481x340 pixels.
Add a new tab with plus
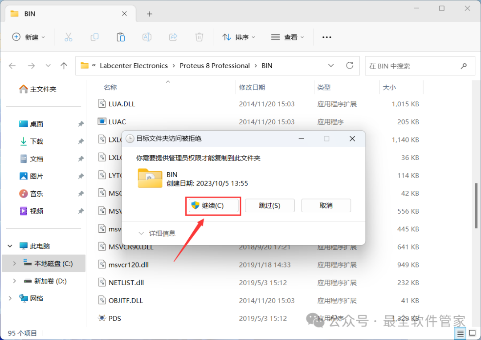coord(149,14)
